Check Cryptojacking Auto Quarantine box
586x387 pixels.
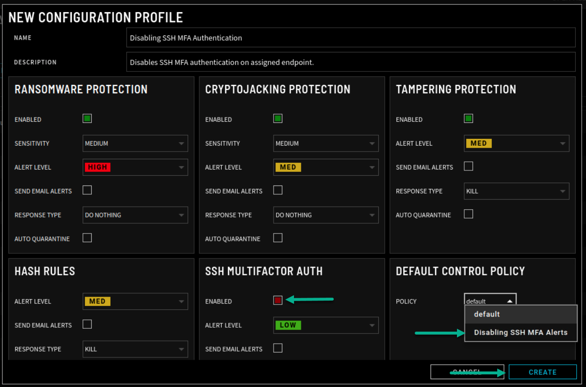point(278,238)
